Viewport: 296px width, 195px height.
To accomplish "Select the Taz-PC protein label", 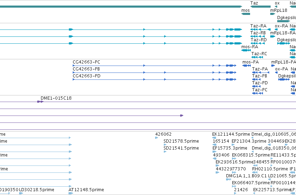I will pos(259,90).
